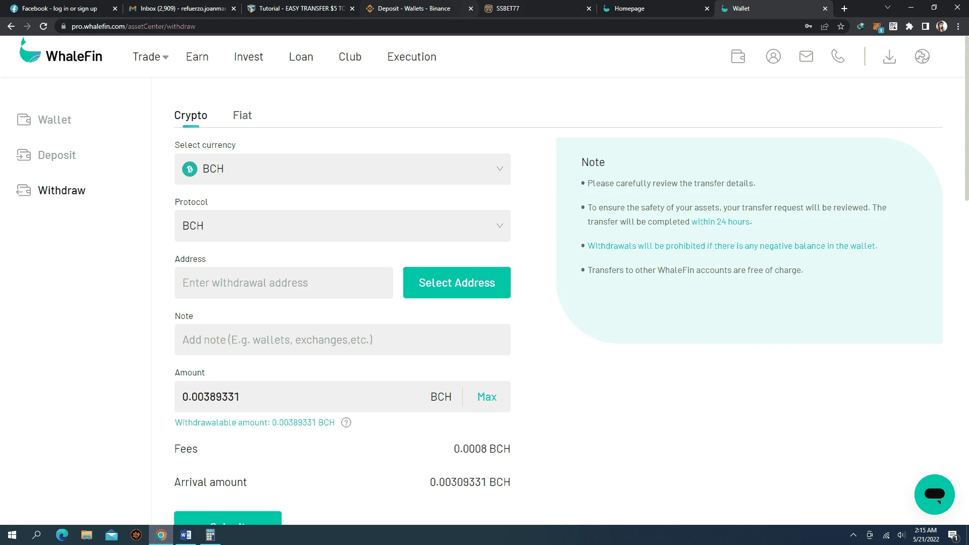Screen dimensions: 969x545
Task: Click the 'within 24 hours' text
Action: [x=720, y=222]
